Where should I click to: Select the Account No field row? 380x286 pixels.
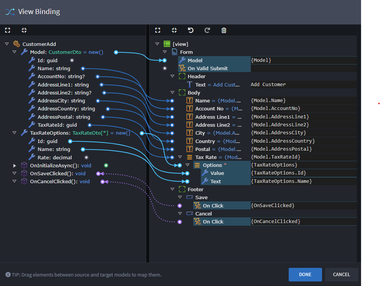(218, 109)
